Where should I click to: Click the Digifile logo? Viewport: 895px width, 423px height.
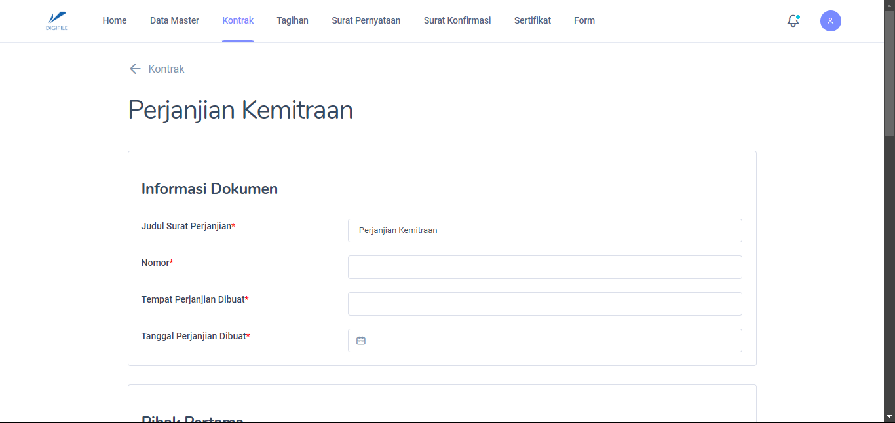click(57, 21)
